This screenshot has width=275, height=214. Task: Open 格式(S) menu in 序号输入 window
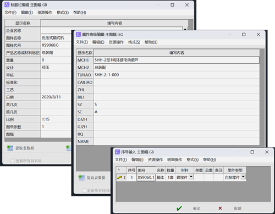click(193, 160)
